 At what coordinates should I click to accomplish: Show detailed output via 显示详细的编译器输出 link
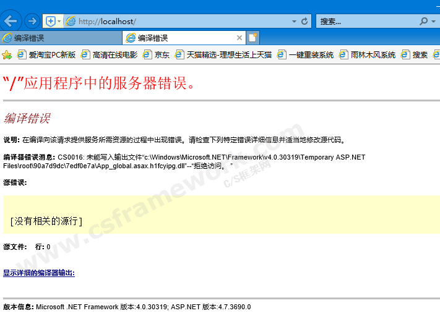pyautogui.click(x=39, y=273)
